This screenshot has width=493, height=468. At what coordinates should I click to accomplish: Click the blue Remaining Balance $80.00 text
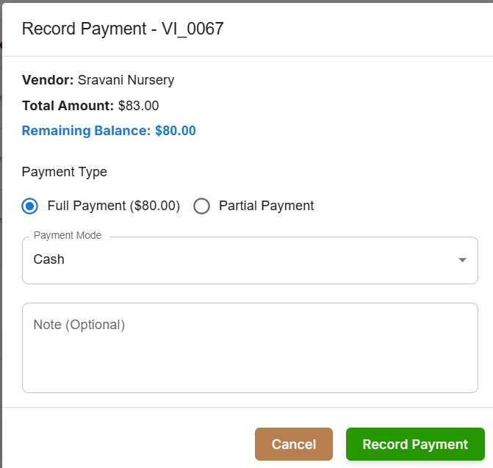click(109, 132)
